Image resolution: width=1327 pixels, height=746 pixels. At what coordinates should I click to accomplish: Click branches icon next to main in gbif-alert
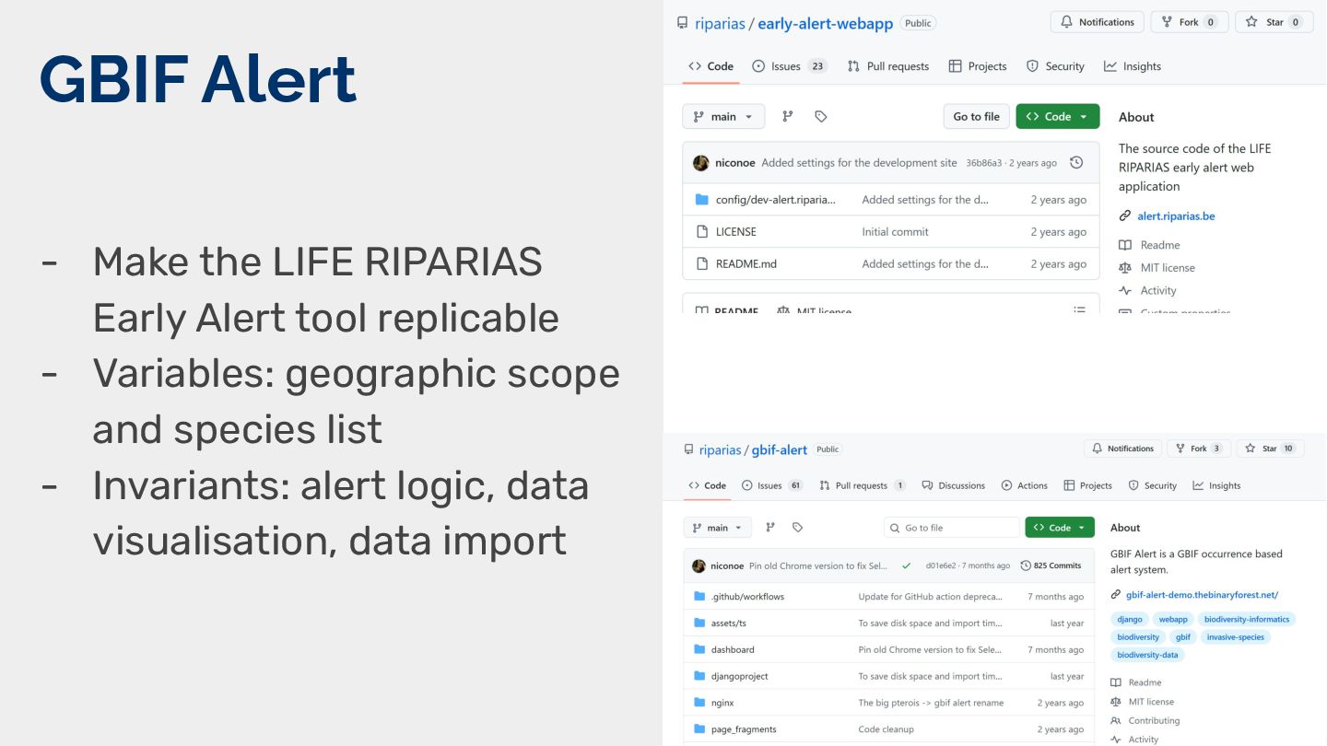point(770,528)
